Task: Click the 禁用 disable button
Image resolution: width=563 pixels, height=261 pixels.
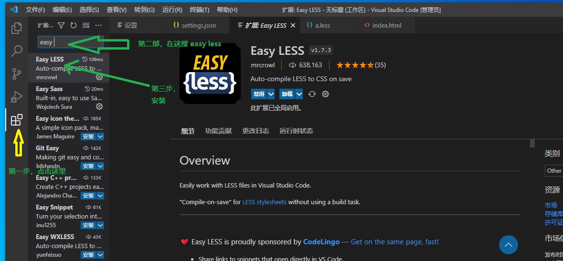Action: 259,94
